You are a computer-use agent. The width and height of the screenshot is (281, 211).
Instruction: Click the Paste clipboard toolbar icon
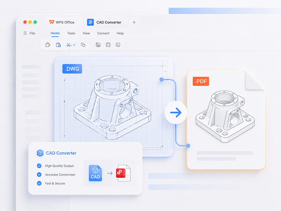[x=58, y=45]
